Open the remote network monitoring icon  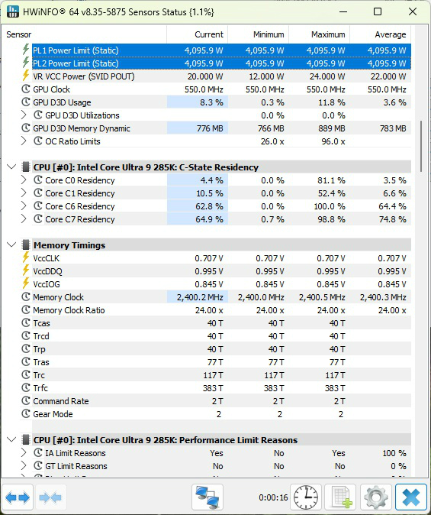pos(207,497)
